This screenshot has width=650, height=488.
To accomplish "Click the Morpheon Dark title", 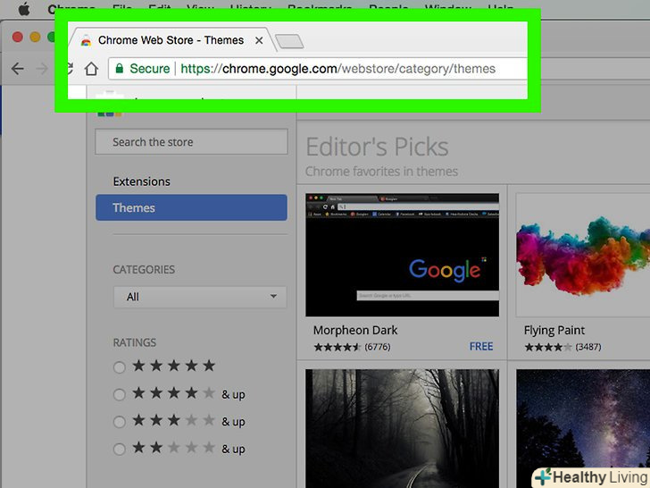I will tap(355, 331).
